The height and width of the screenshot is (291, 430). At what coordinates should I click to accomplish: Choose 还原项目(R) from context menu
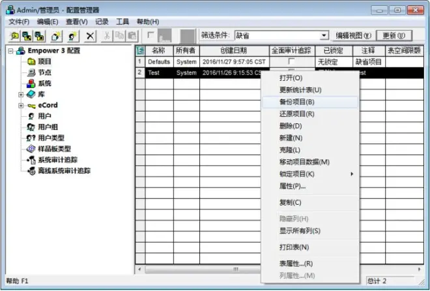(310, 114)
